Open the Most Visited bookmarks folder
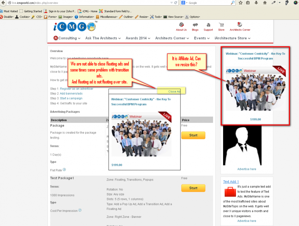 9,11
